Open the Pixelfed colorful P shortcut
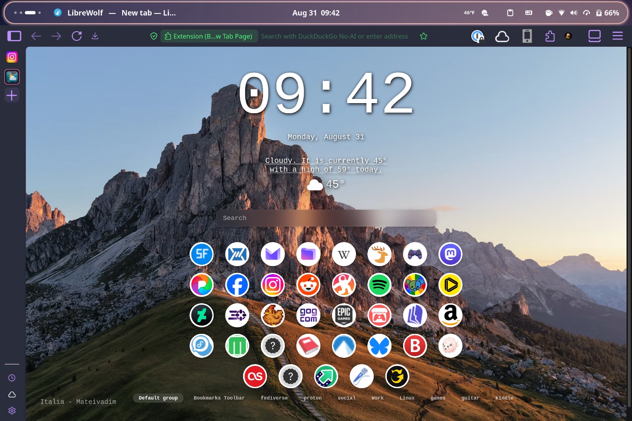Image resolution: width=632 pixels, height=421 pixels. click(x=202, y=285)
